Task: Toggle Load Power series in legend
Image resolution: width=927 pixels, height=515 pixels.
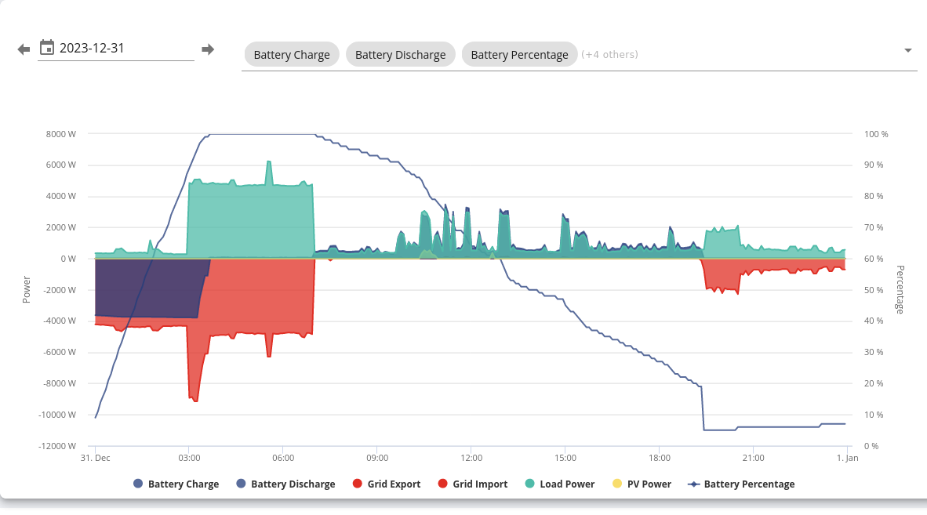Action: coord(559,484)
